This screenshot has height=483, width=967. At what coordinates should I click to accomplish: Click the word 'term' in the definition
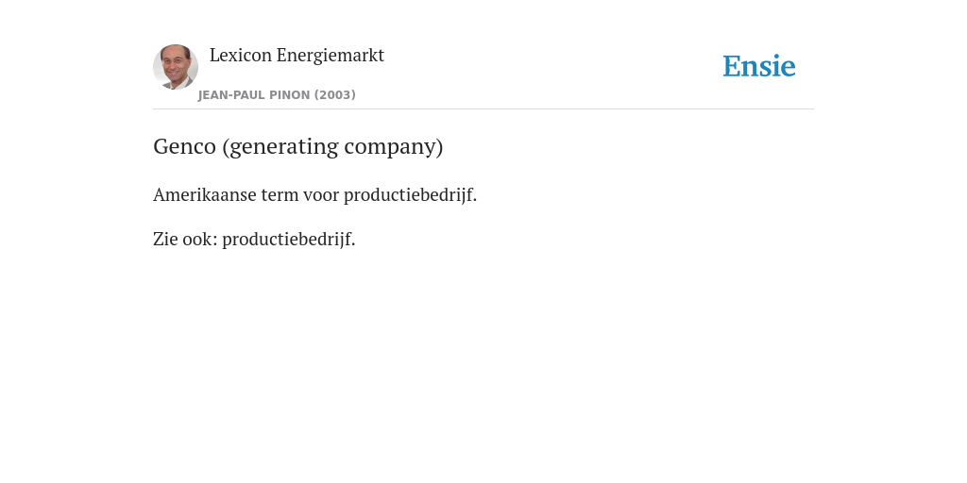tap(280, 195)
